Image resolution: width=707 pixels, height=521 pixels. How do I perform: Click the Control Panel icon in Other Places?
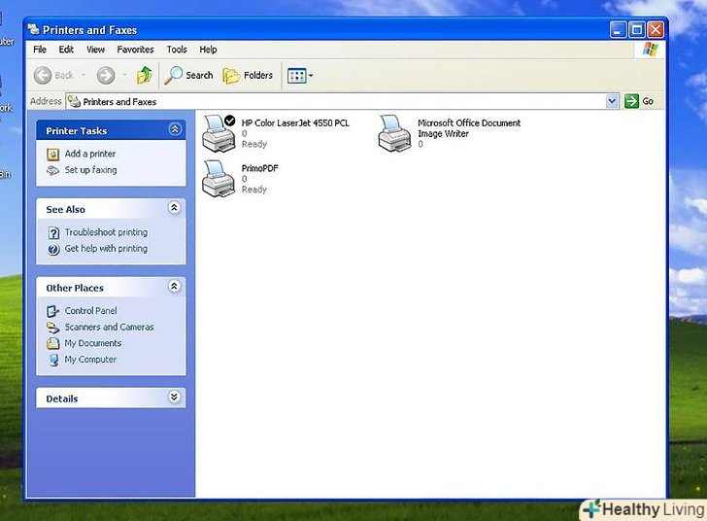(x=52, y=311)
